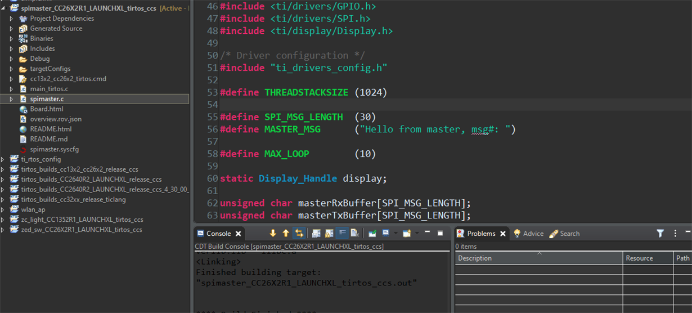Click the README.html globe icon
Image resolution: width=692 pixels, height=313 pixels.
pos(23,129)
